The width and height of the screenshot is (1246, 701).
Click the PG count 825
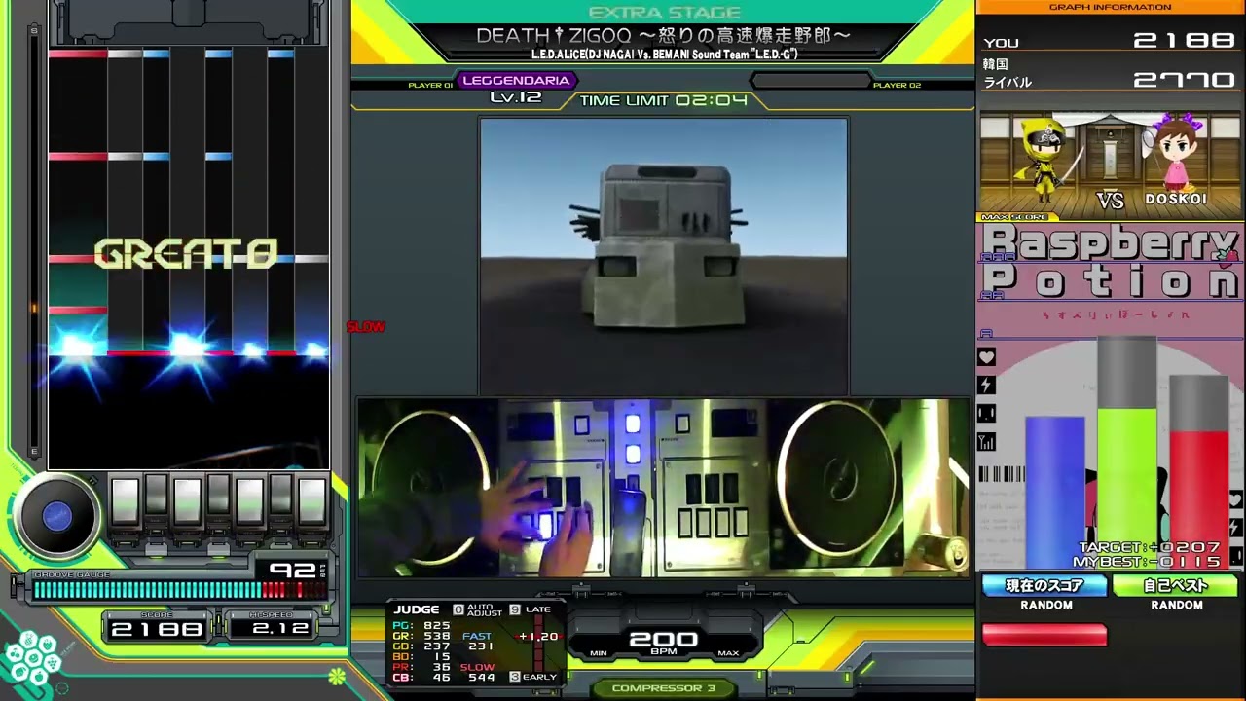(437, 625)
